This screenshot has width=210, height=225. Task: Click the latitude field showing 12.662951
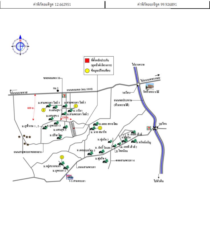pyautogui.click(x=52, y=5)
